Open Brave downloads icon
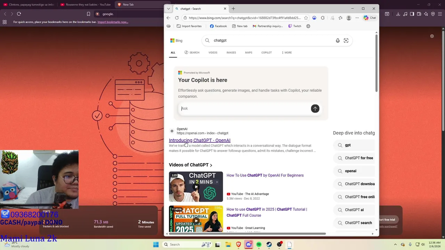 [x=398, y=14]
